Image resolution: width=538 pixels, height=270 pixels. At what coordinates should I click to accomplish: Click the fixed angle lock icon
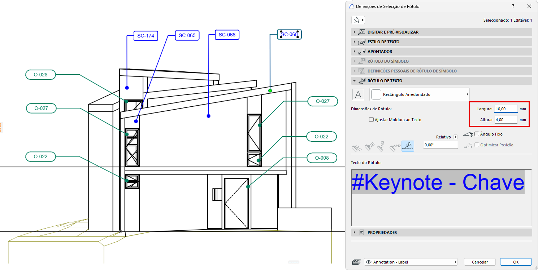[468, 134]
